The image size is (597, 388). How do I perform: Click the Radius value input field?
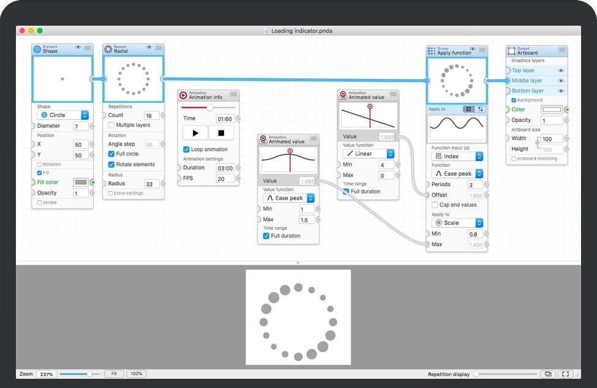(x=151, y=184)
